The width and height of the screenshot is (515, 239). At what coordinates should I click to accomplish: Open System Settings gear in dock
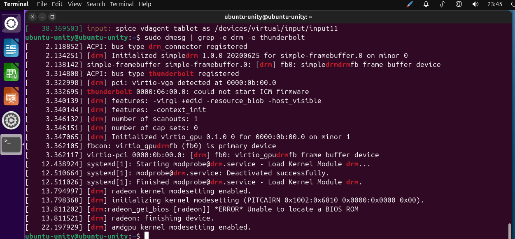(x=12, y=120)
